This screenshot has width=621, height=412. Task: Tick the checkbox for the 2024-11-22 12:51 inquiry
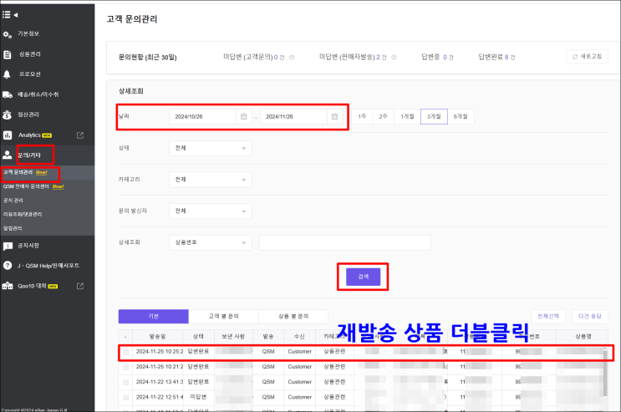pyautogui.click(x=126, y=397)
